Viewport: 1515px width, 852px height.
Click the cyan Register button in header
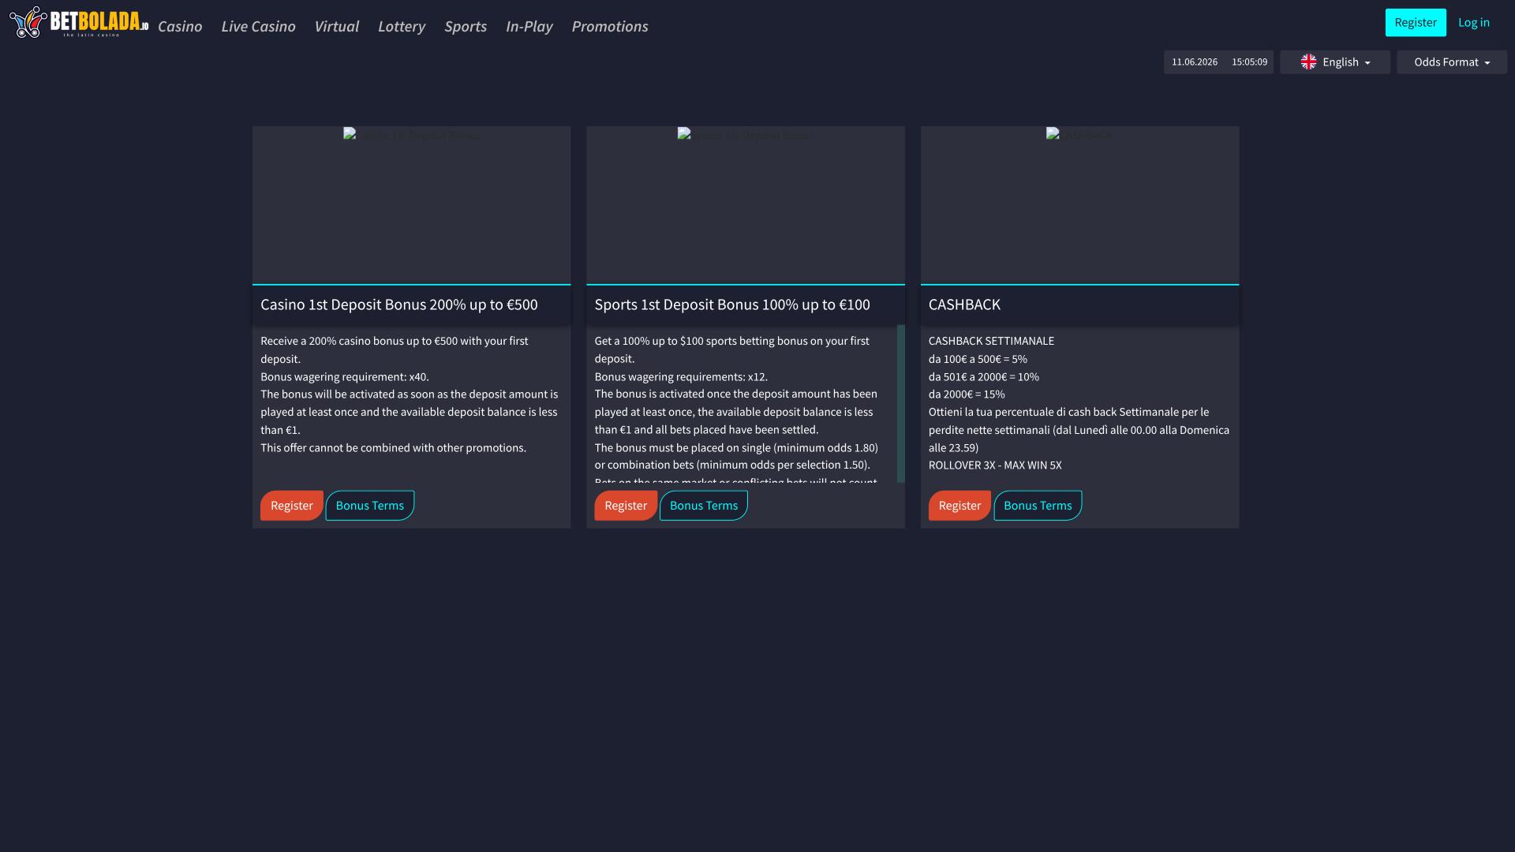1416,22
